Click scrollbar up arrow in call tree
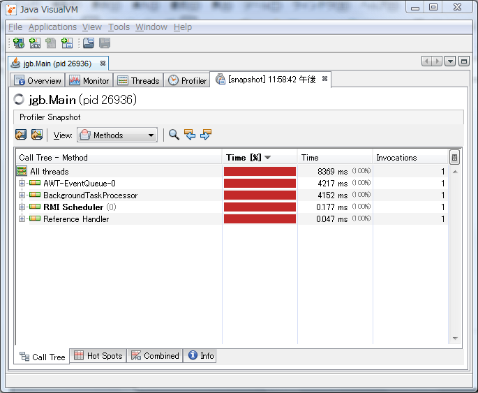Viewport: 478px width, 393px height. pos(455,172)
